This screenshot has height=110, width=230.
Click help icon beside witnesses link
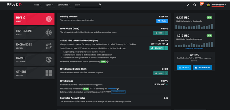[117, 89]
